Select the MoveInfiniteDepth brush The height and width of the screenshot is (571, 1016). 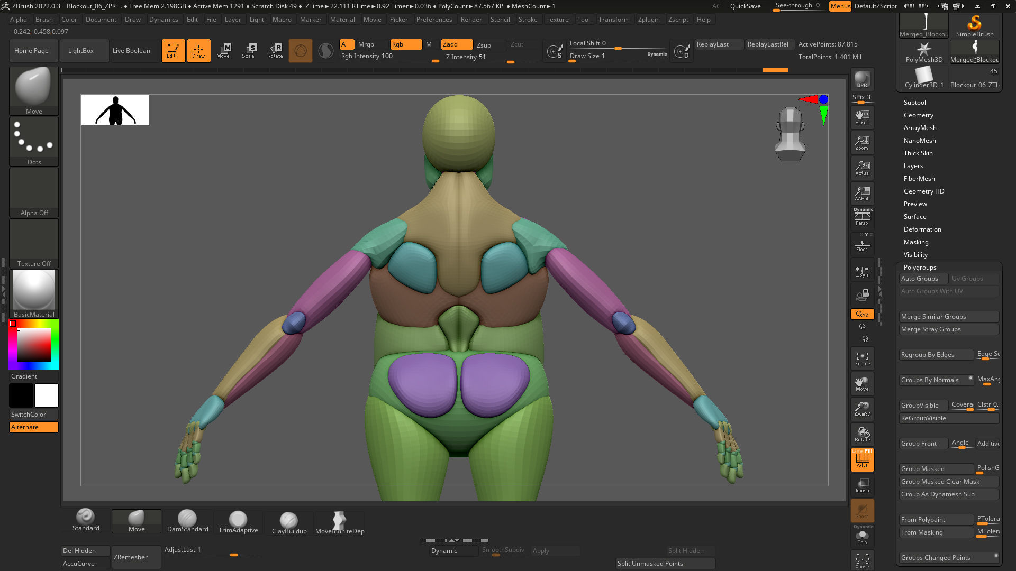pos(340,522)
